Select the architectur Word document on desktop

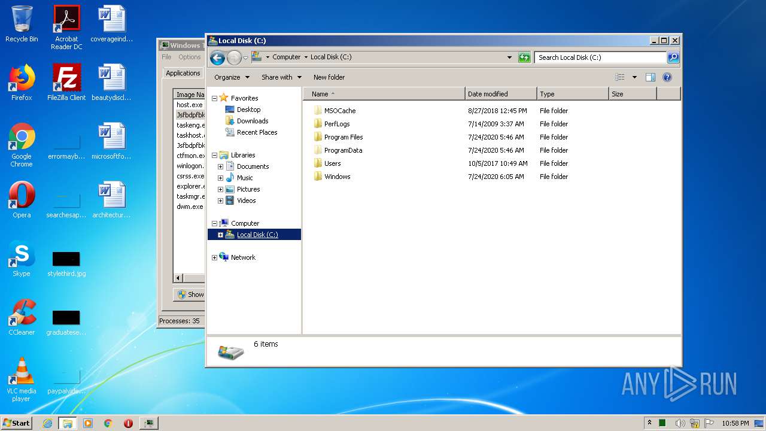[111, 200]
